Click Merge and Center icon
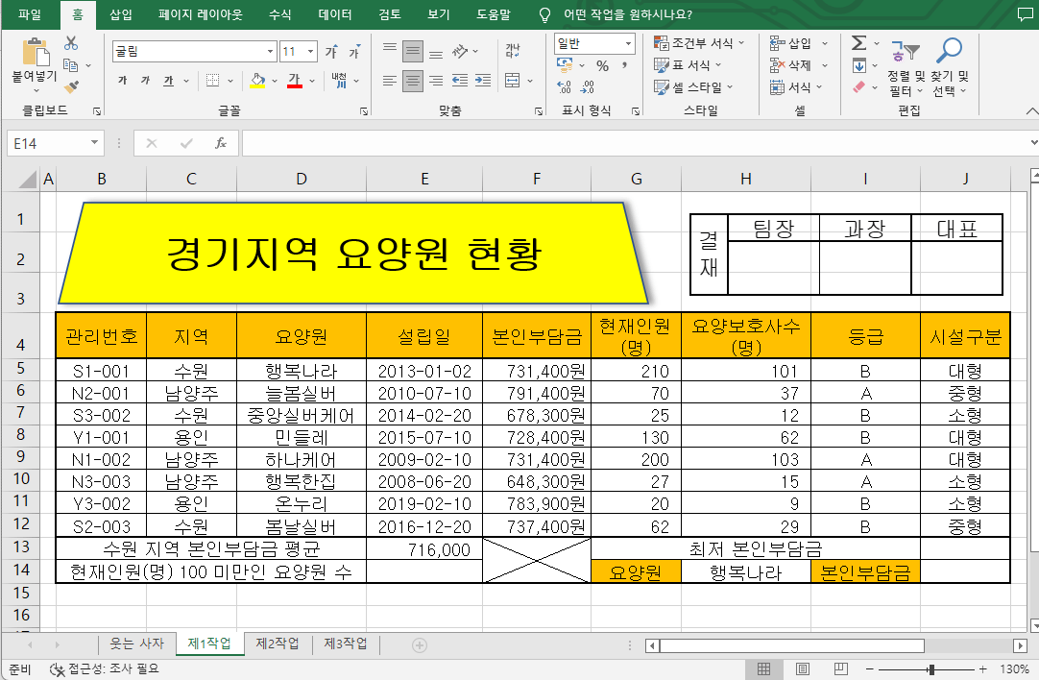The width and height of the screenshot is (1039, 680). tap(512, 81)
